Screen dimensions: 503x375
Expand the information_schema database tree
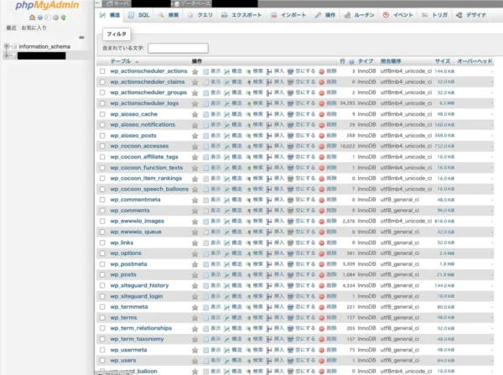tap(7, 46)
